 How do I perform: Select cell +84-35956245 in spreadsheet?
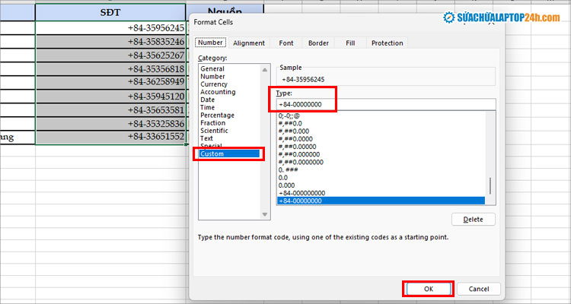110,28
